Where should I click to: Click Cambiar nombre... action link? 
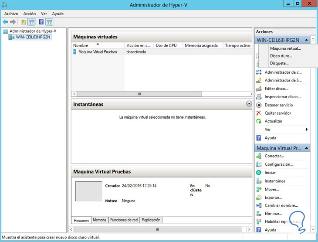pyautogui.click(x=281, y=205)
